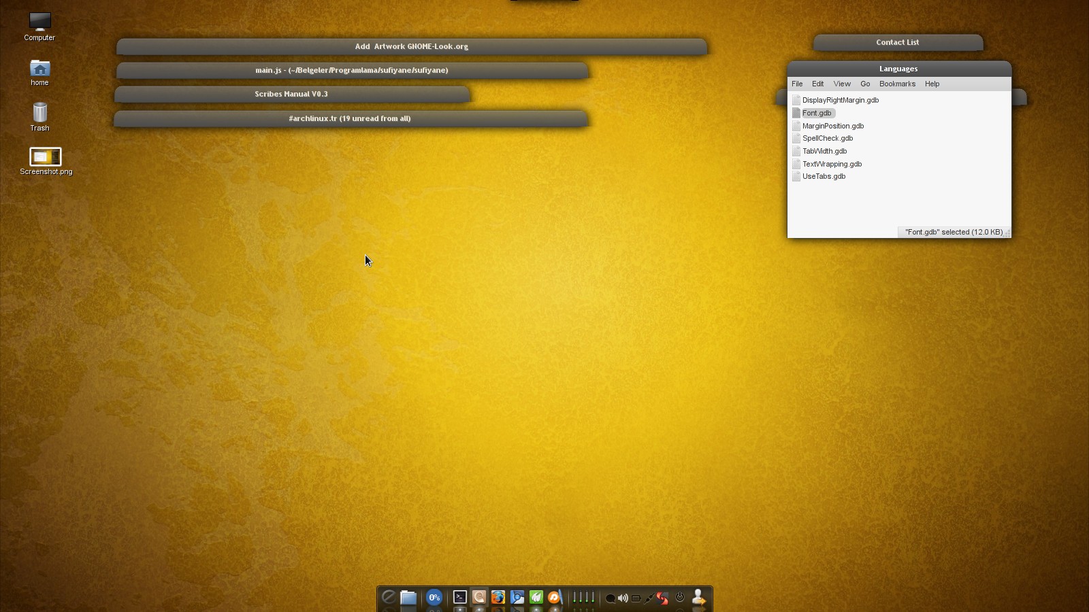
Task: Switch to Add Artwork GNOME-Look.org window
Action: point(412,46)
